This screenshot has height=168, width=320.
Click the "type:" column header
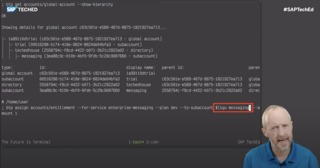pos(7,67)
